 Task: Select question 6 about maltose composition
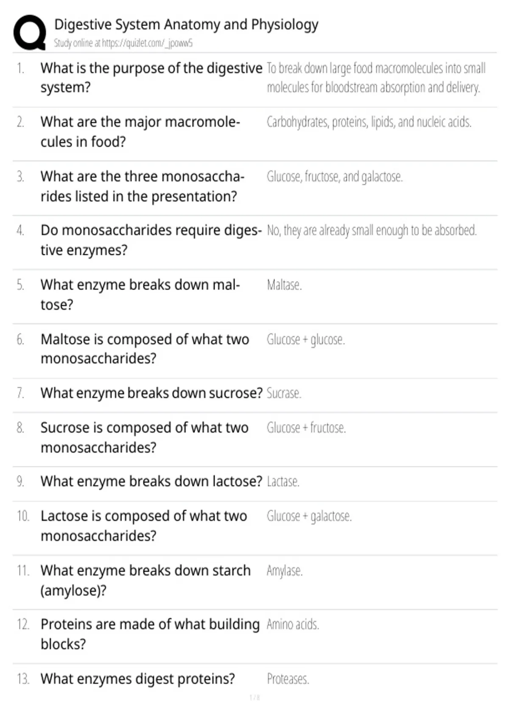(145, 349)
